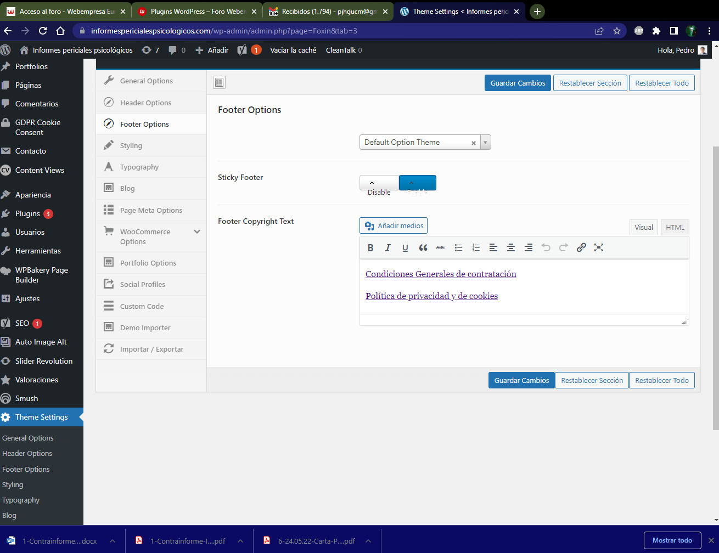
Task: Switch the editor to the Visual tab
Action: point(644,227)
